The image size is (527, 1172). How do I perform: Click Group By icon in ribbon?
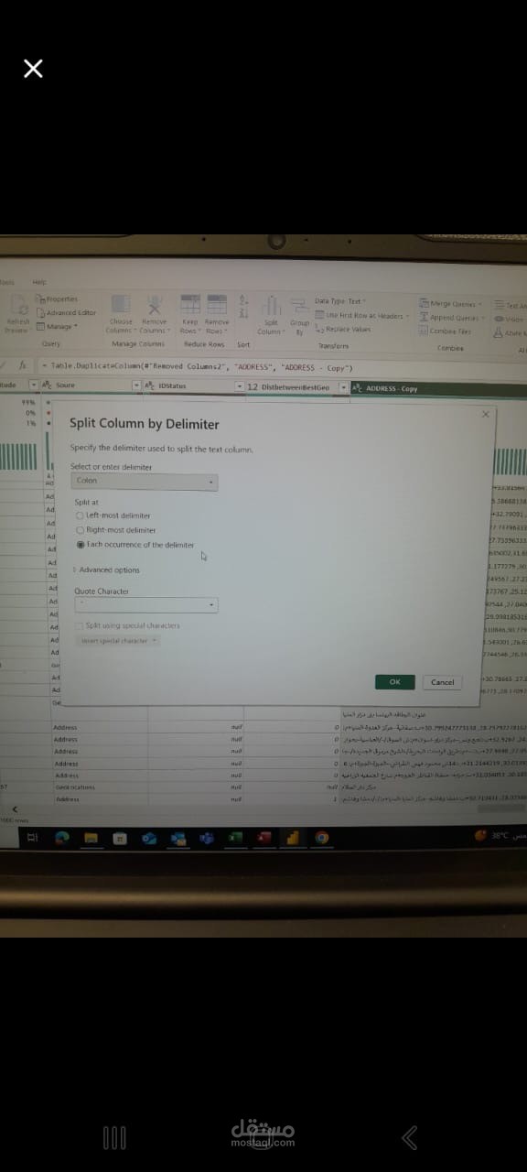coord(299,308)
